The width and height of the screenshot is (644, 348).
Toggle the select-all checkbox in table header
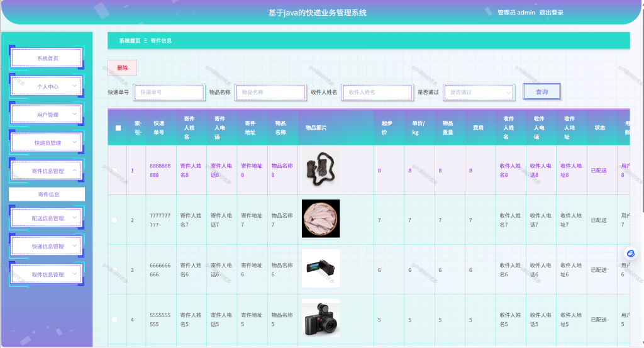(118, 128)
